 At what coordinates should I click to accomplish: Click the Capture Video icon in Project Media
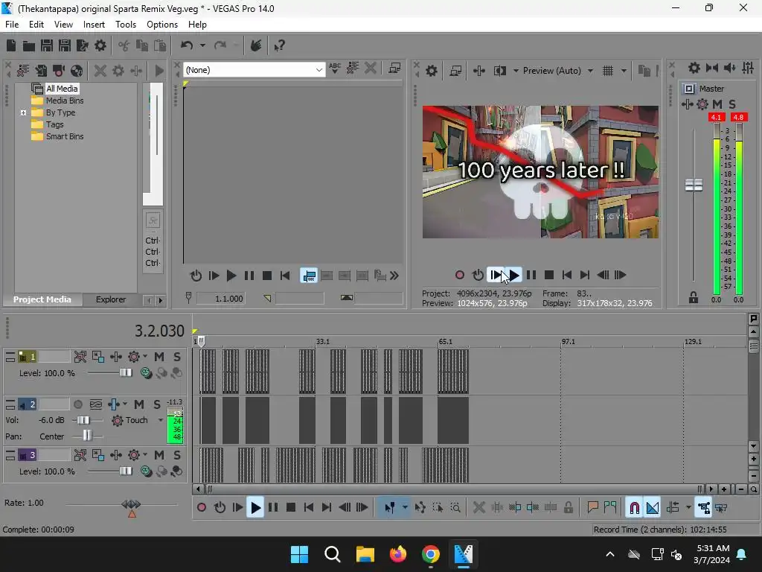[x=59, y=71]
